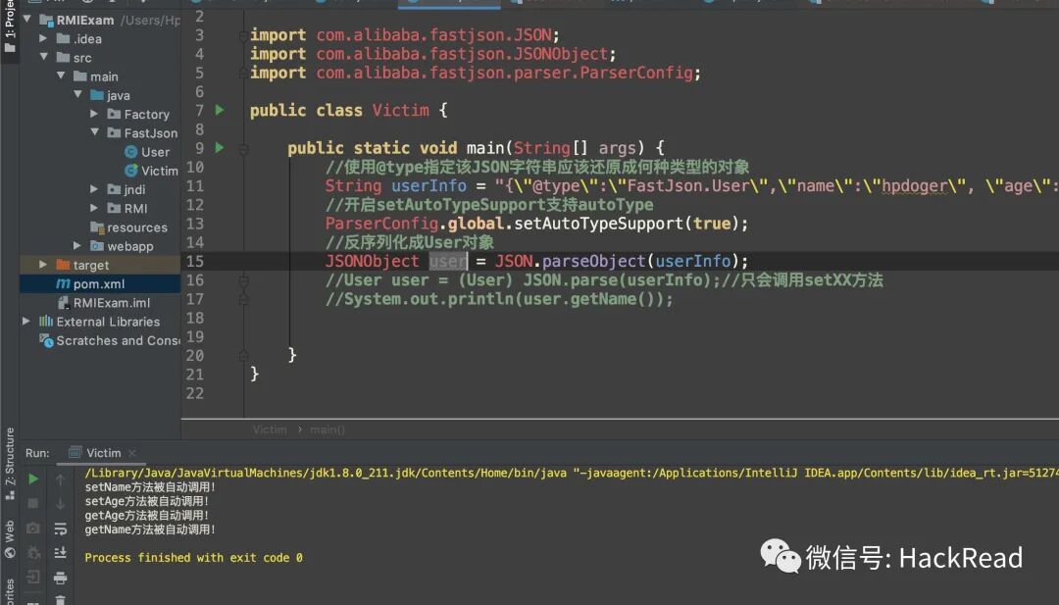The height and width of the screenshot is (605, 1059).
Task: Select the Victim tab in Run panel
Action: click(x=103, y=453)
